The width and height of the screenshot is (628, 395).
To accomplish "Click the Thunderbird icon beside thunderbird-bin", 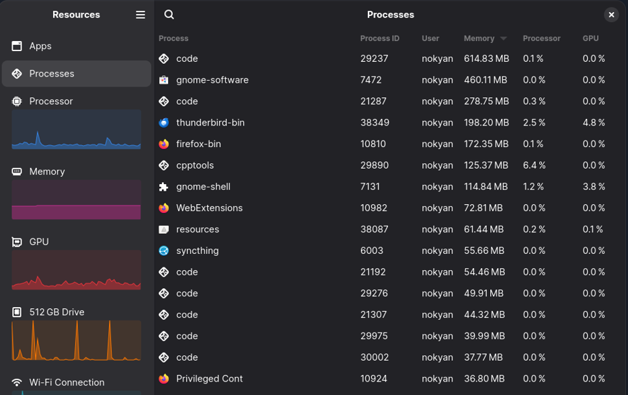I will [x=163, y=122].
